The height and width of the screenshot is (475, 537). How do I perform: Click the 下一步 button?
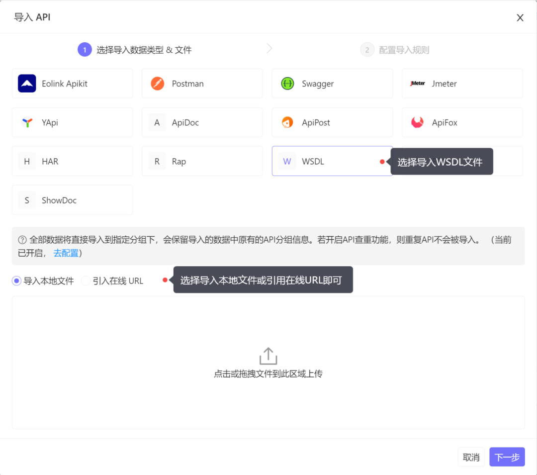(507, 457)
